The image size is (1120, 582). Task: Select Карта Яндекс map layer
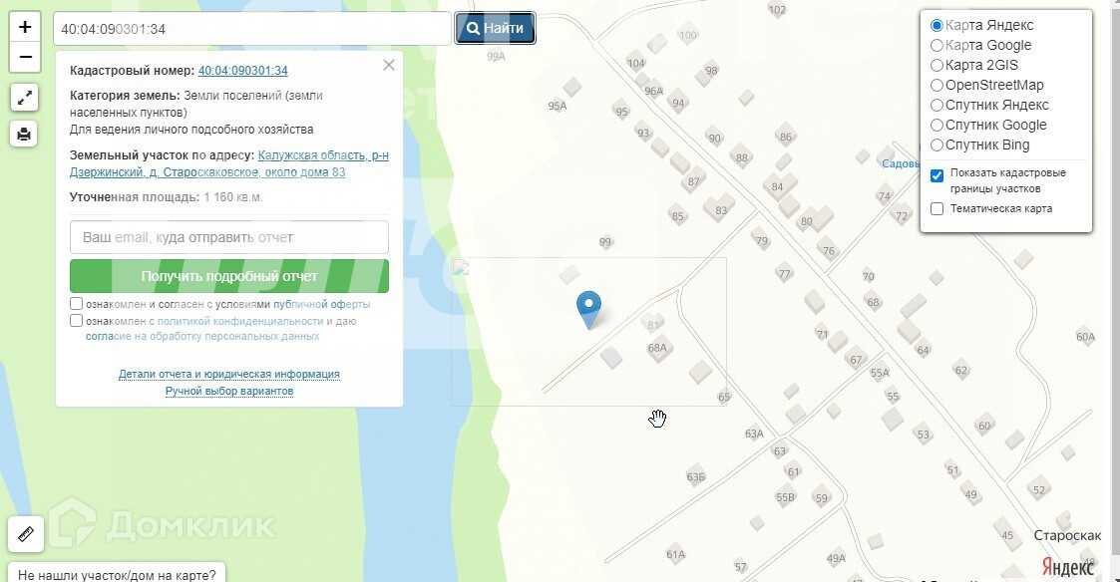[936, 25]
